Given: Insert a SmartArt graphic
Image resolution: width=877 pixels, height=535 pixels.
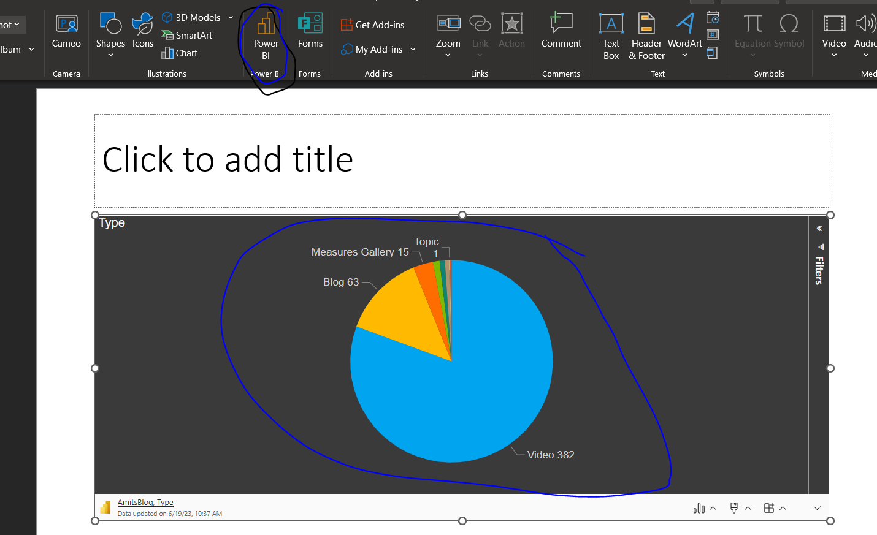Looking at the screenshot, I should pos(187,36).
